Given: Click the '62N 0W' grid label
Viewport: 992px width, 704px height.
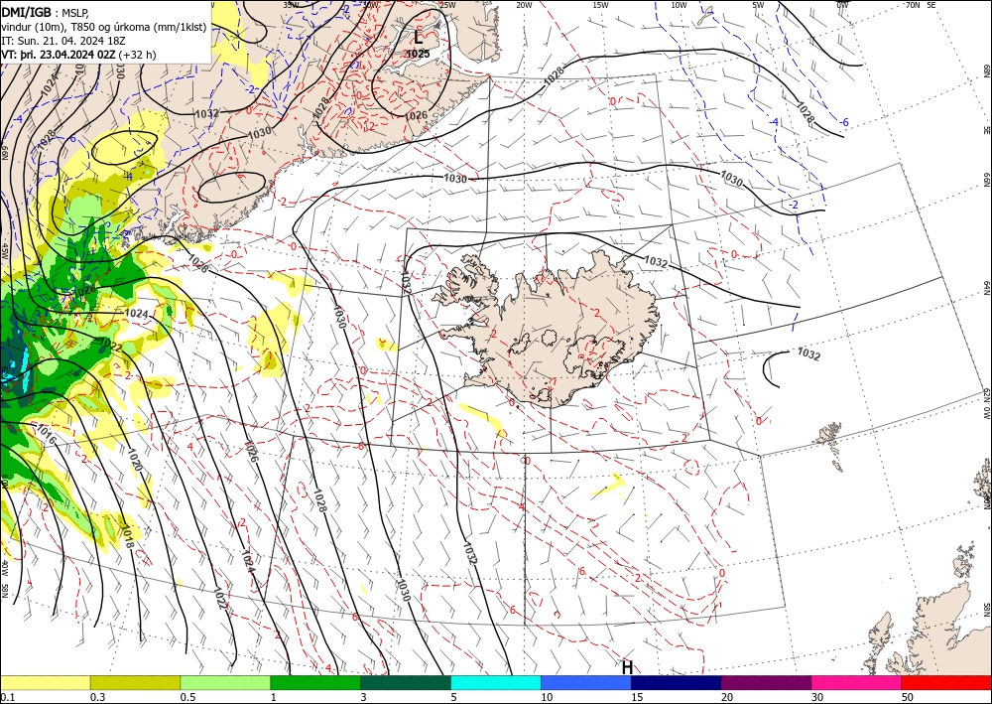Looking at the screenshot, I should click(986, 403).
